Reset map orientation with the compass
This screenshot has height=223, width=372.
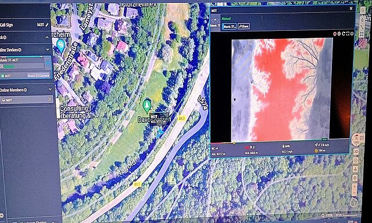356,139
